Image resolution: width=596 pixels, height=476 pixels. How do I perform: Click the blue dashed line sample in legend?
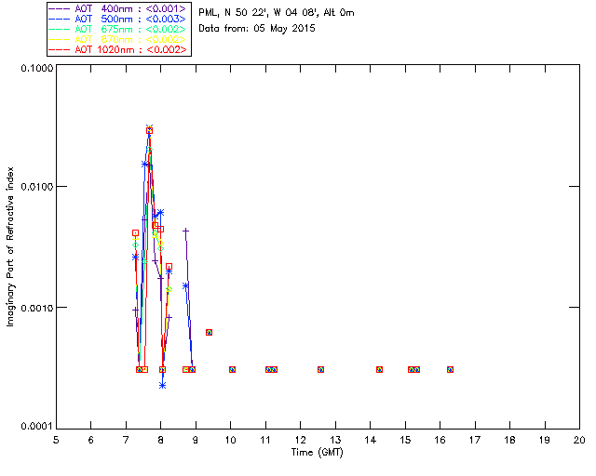(x=60, y=19)
